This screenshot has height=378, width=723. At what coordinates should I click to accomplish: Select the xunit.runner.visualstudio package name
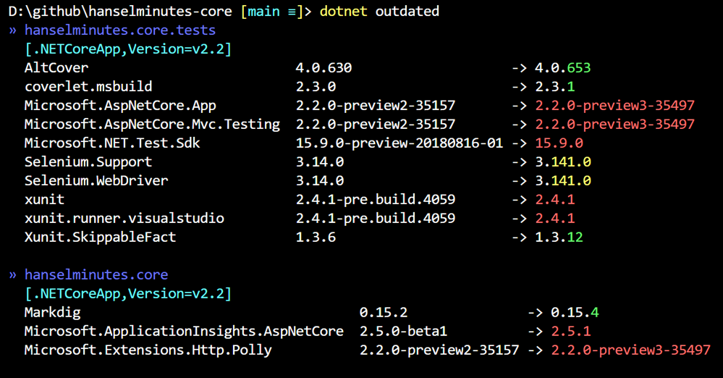click(124, 218)
